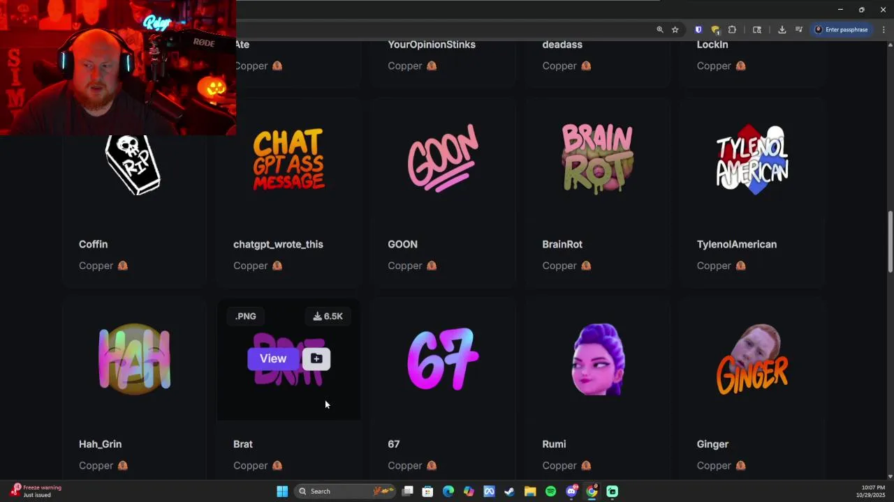Click the browser zoom magnifier icon
The image size is (894, 502).
pyautogui.click(x=659, y=29)
